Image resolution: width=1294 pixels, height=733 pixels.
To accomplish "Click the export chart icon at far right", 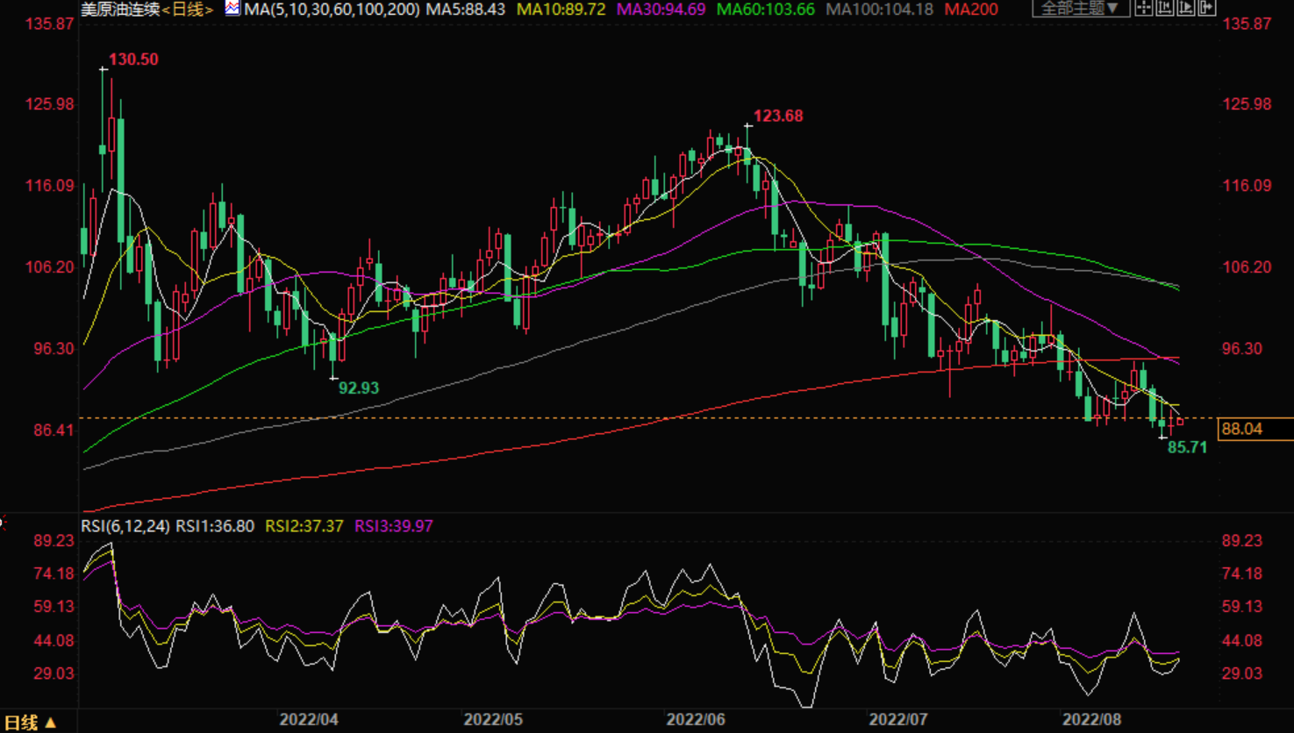I will [1207, 8].
